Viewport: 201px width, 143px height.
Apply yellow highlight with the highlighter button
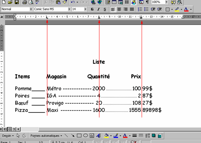click(x=177, y=9)
